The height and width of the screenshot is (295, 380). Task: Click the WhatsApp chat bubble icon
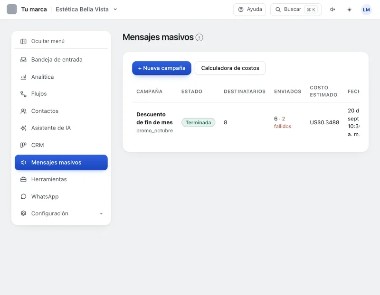(x=23, y=196)
